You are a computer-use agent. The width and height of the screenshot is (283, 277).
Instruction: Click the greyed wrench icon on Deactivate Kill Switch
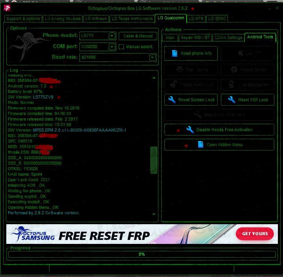coord(198,115)
